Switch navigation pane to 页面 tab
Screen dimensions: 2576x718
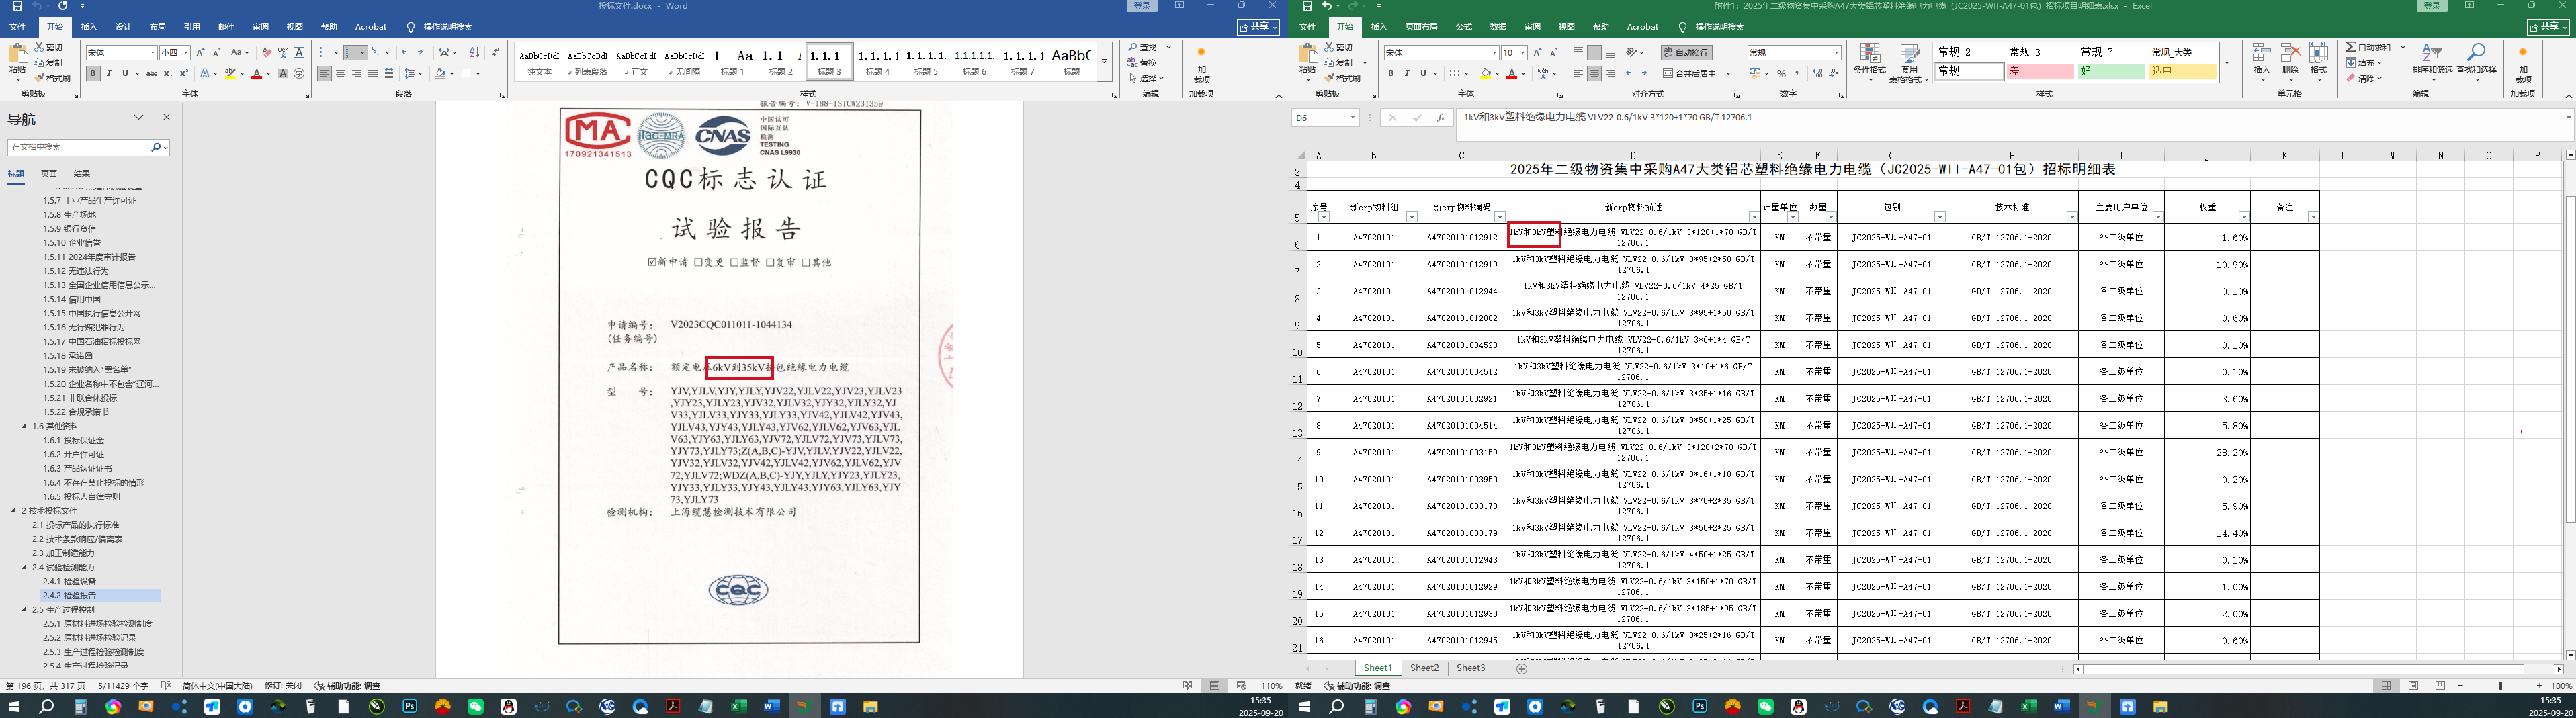(x=49, y=174)
